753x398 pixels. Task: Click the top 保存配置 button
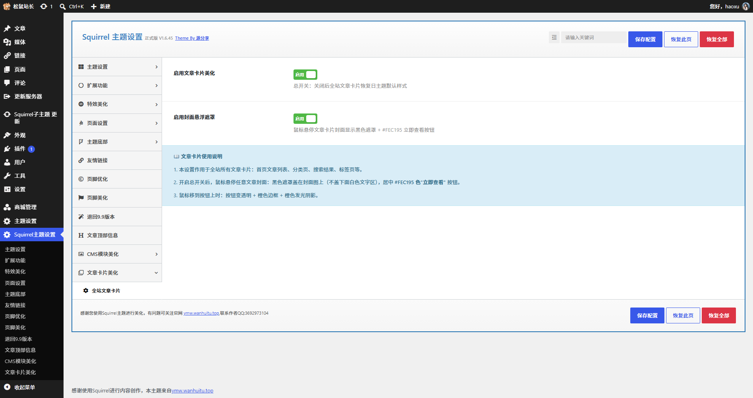coord(645,39)
